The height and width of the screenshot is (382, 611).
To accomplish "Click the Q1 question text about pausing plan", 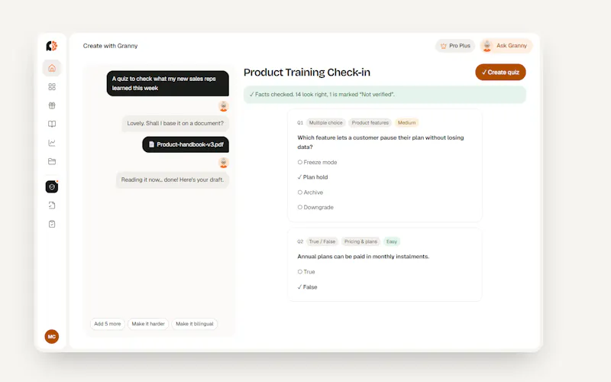I will pyautogui.click(x=380, y=142).
